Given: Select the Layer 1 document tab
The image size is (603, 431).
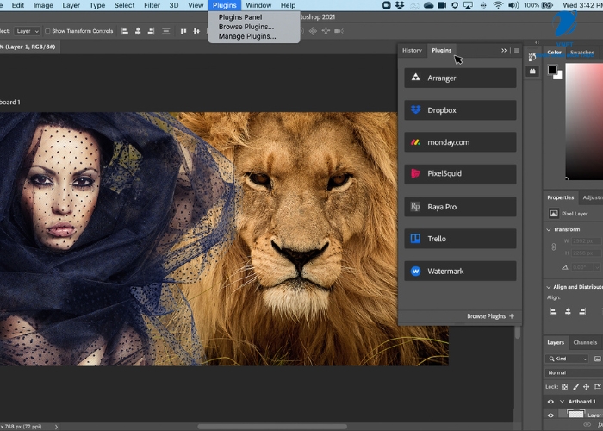Looking at the screenshot, I should point(29,47).
